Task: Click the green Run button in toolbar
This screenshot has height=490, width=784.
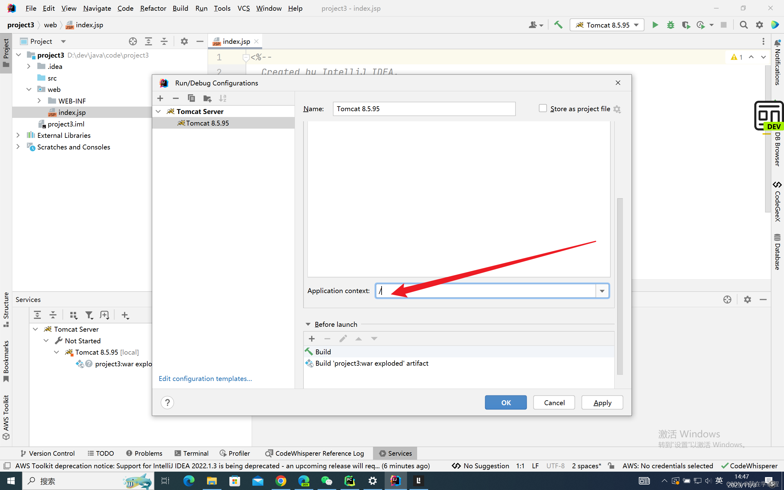Action: 655,25
